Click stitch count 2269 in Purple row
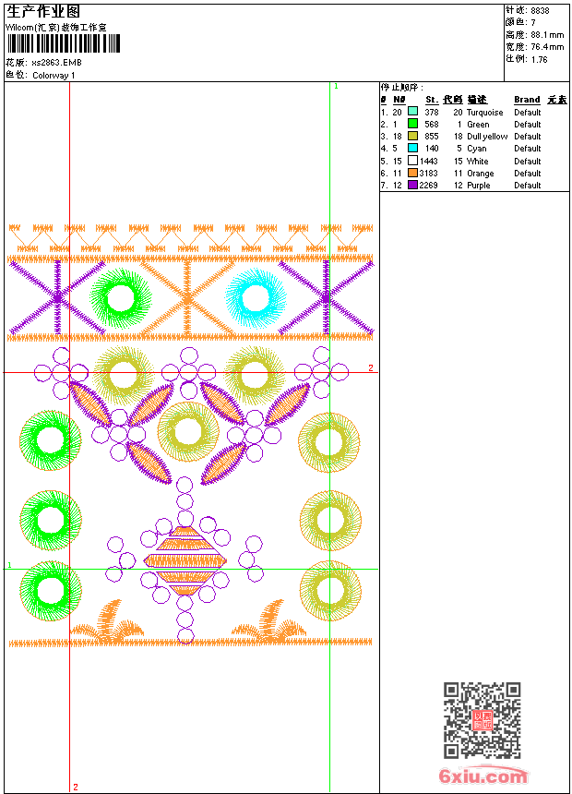The image size is (572, 794). [x=429, y=186]
